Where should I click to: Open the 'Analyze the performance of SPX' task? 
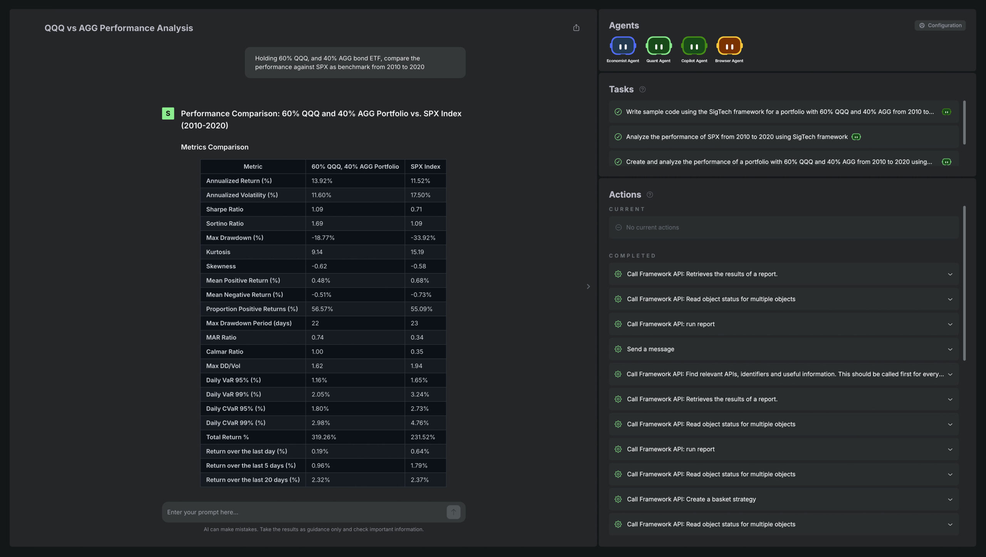(x=783, y=137)
